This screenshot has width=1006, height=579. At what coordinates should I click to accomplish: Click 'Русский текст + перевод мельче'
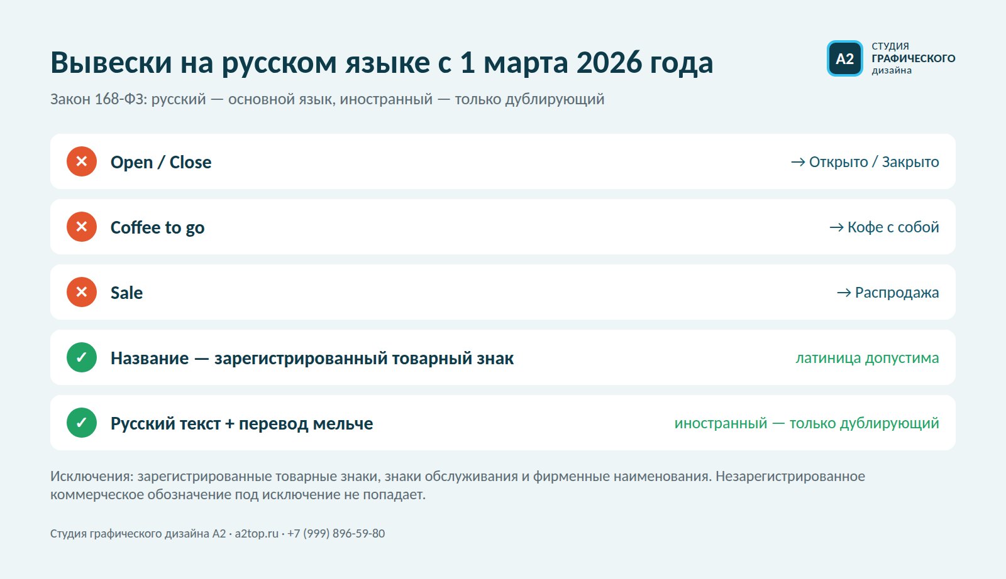241,423
